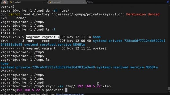The image size is (170, 95).
Task: Click the scrollbar down arrow
Action: (169, 91)
